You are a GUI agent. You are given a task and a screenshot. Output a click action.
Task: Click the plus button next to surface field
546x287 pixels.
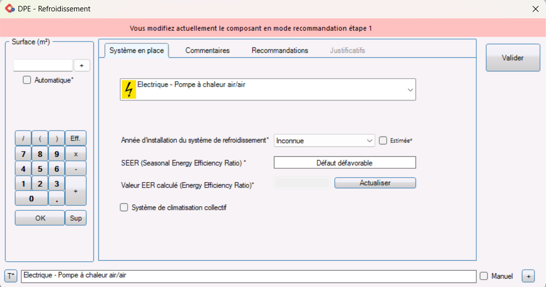click(82, 65)
